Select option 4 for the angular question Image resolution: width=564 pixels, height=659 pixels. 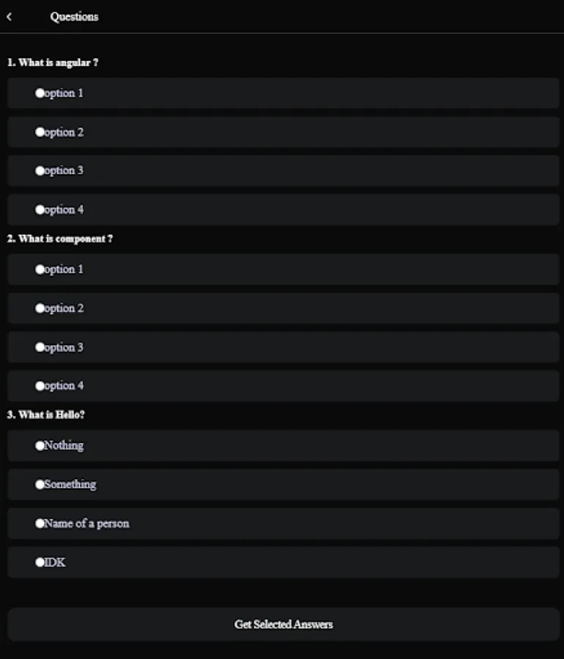[x=62, y=209]
